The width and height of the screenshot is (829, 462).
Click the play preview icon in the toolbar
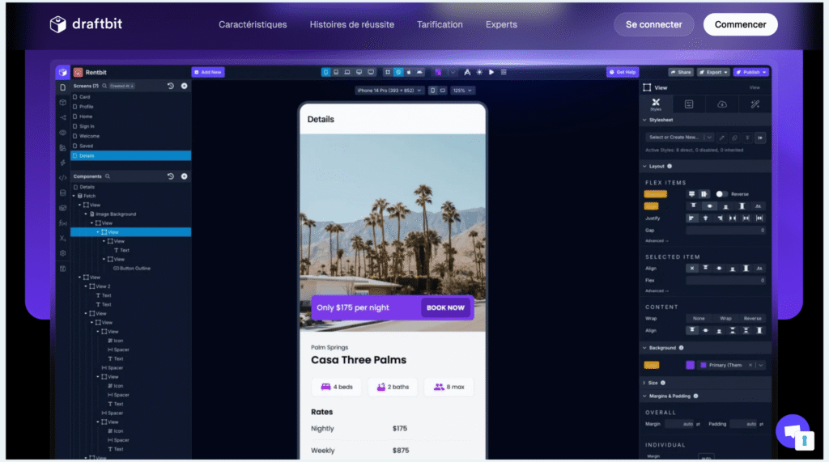[x=491, y=72]
